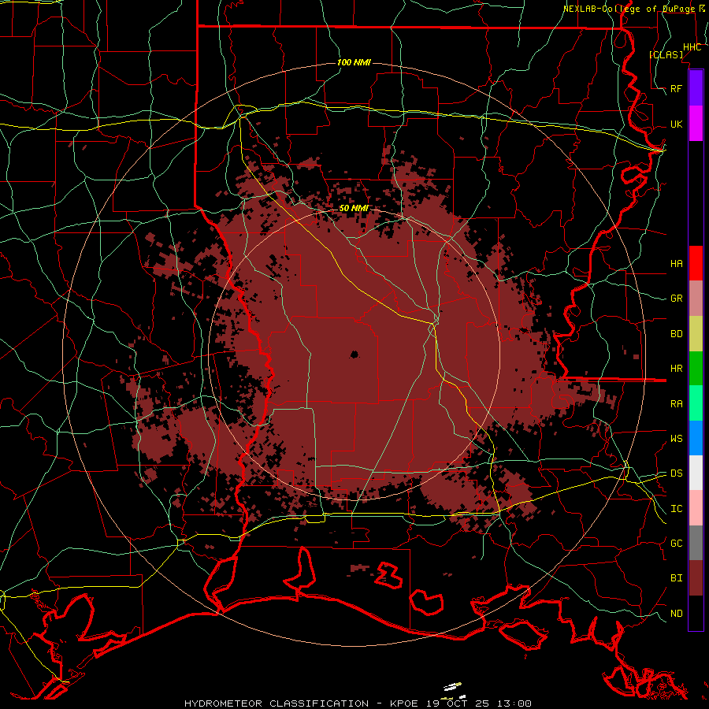The height and width of the screenshot is (709, 709).
Task: Click the purple RF legend color swatch
Action: click(696, 88)
